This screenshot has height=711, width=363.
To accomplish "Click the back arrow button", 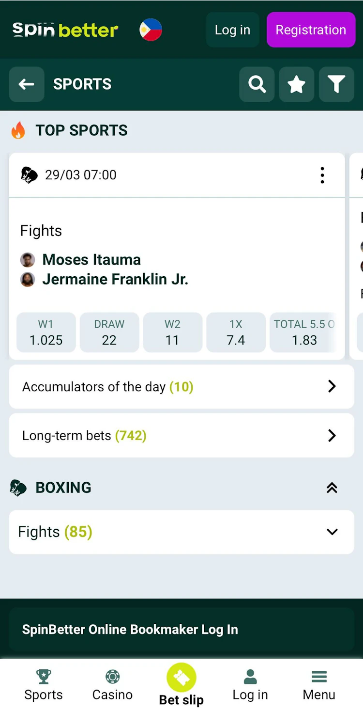I will pos(27,84).
